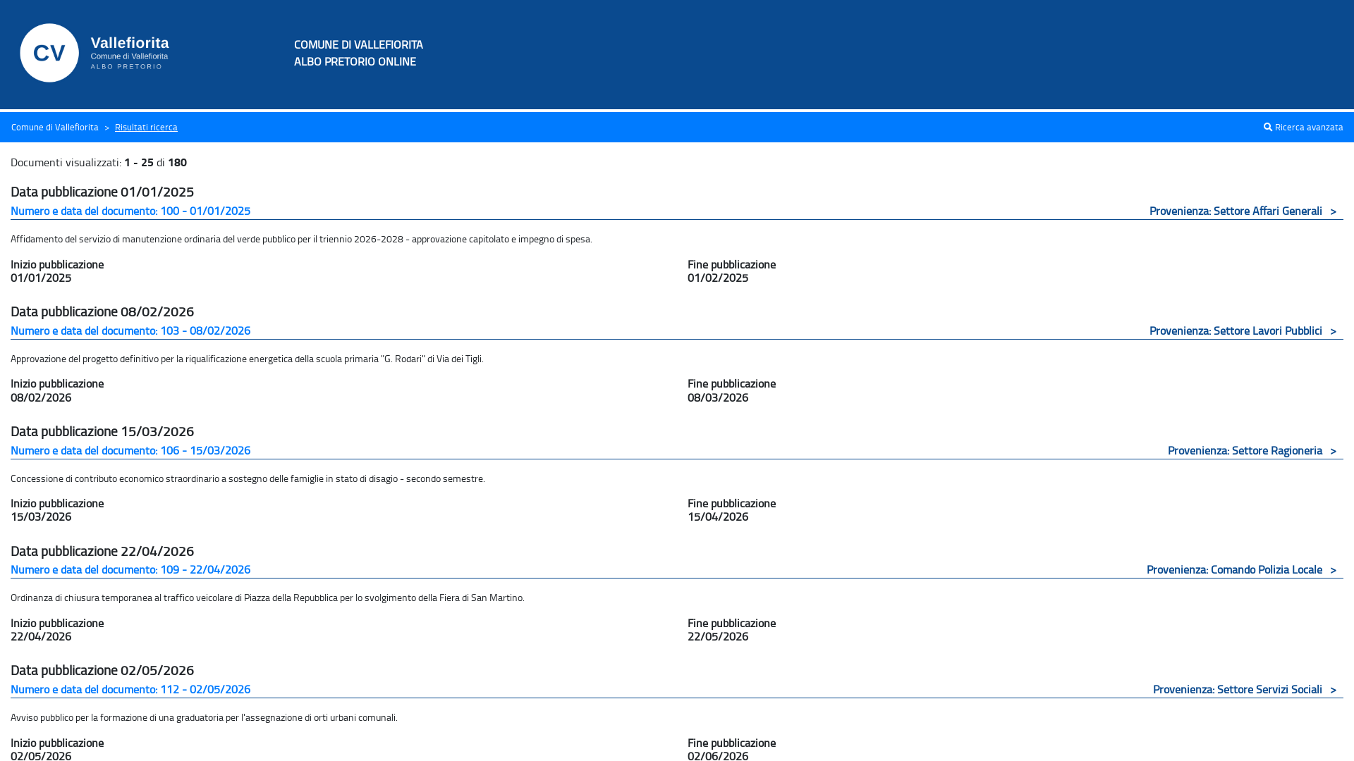Expand the Settore Lavori Pubblici arrow
This screenshot has height=761, width=1354.
1333,331
